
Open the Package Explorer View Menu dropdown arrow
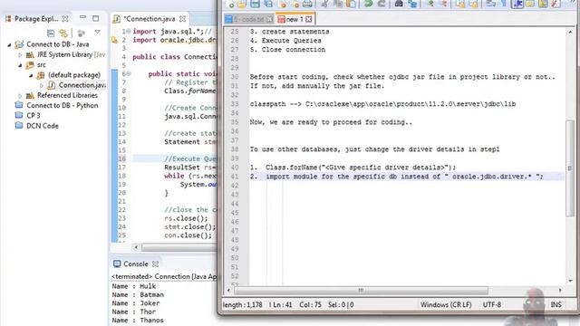(97, 33)
